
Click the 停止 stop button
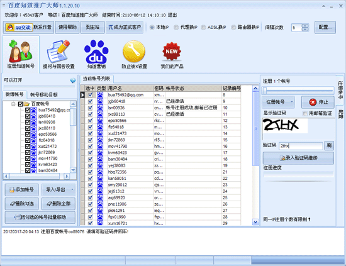tap(318, 102)
